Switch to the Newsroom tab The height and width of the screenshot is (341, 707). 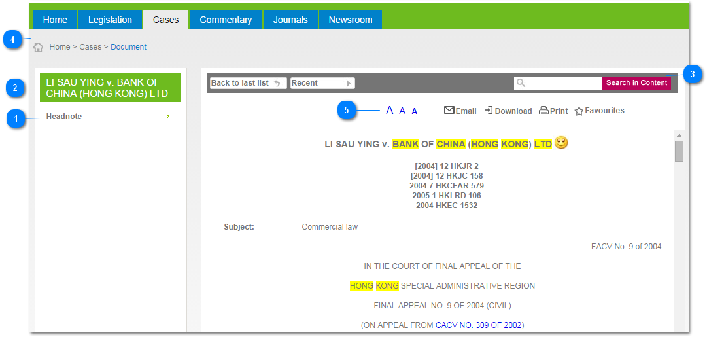click(351, 20)
